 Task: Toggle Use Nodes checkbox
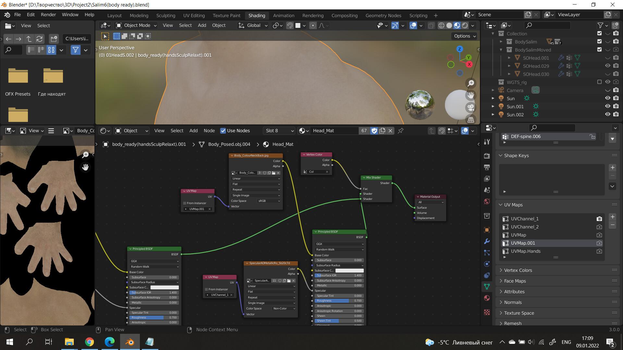pos(223,131)
